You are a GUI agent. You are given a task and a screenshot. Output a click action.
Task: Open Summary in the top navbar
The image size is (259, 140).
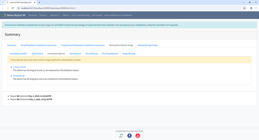click(33, 15)
